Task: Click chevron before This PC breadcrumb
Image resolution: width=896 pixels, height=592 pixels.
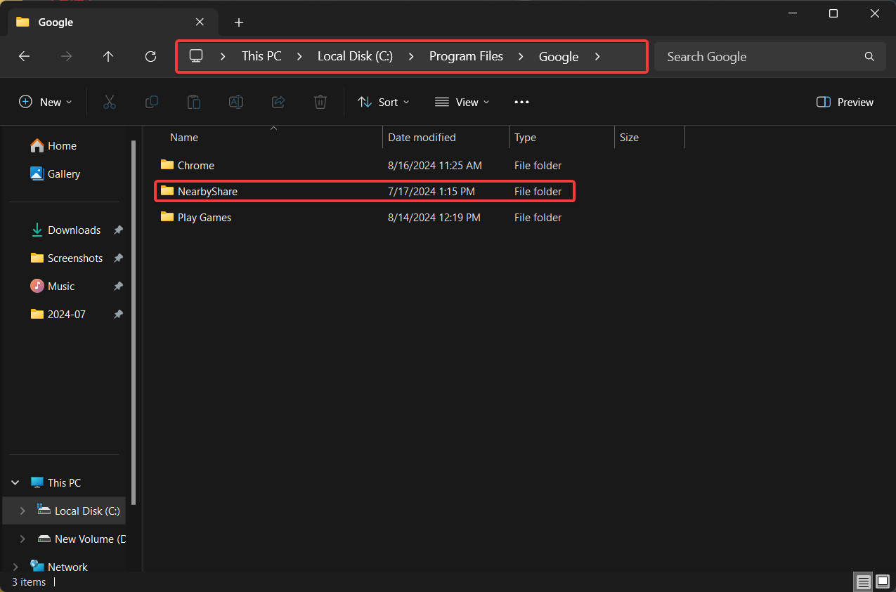Action: pyautogui.click(x=223, y=57)
